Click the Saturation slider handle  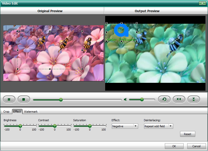pyautogui.click(x=90, y=126)
